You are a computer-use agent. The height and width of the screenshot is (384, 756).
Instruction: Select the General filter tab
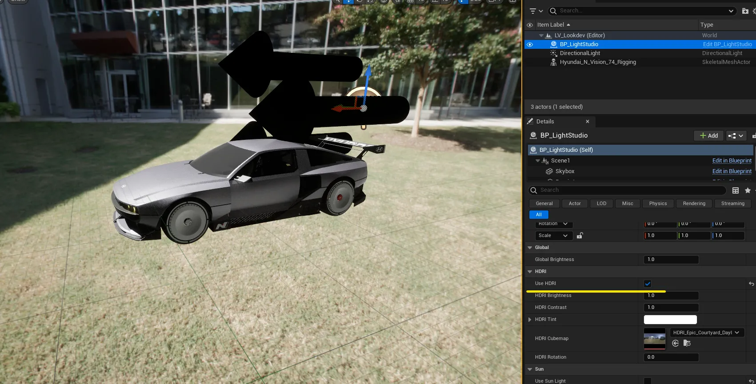coord(544,204)
